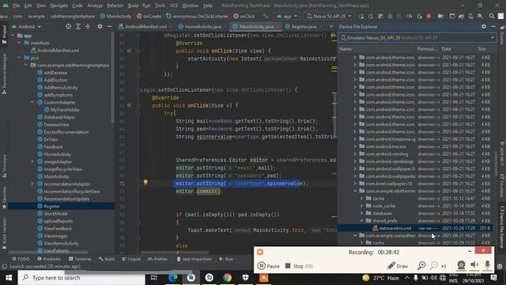
Task: Open the app run configuration dropdown
Action: point(287,16)
